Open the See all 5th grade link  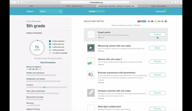33,21
